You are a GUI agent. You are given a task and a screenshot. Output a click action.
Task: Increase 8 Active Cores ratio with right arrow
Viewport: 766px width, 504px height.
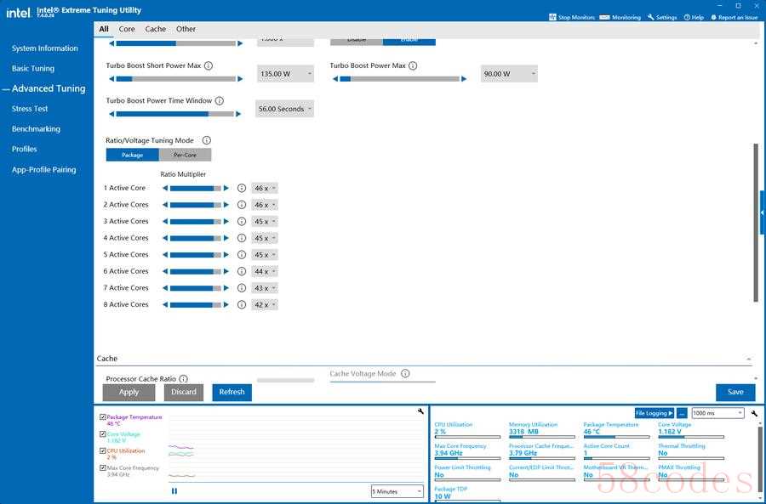pyautogui.click(x=226, y=304)
